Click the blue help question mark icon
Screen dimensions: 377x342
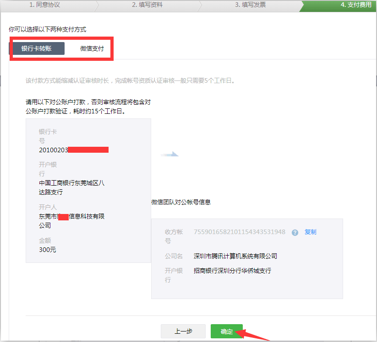(x=295, y=232)
